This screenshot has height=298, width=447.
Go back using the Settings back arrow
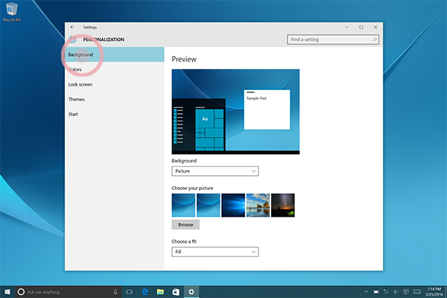72,27
